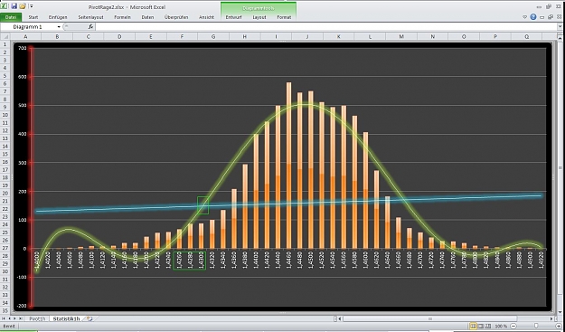Go to the first sheet with the navigation arrow

tap(5, 318)
